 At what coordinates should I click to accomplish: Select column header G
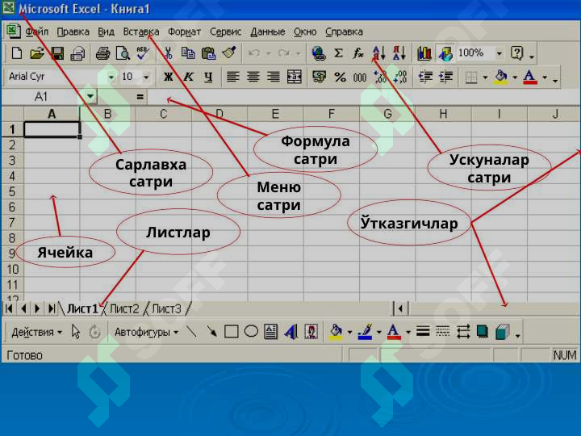tap(387, 114)
